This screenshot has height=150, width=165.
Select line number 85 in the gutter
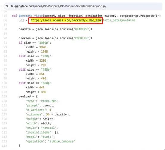click(x=5, y=16)
